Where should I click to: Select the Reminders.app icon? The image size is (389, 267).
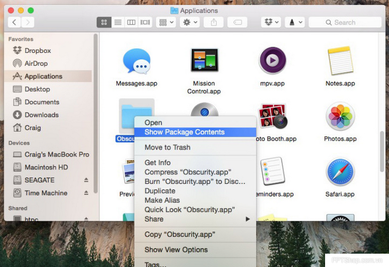point(272,171)
